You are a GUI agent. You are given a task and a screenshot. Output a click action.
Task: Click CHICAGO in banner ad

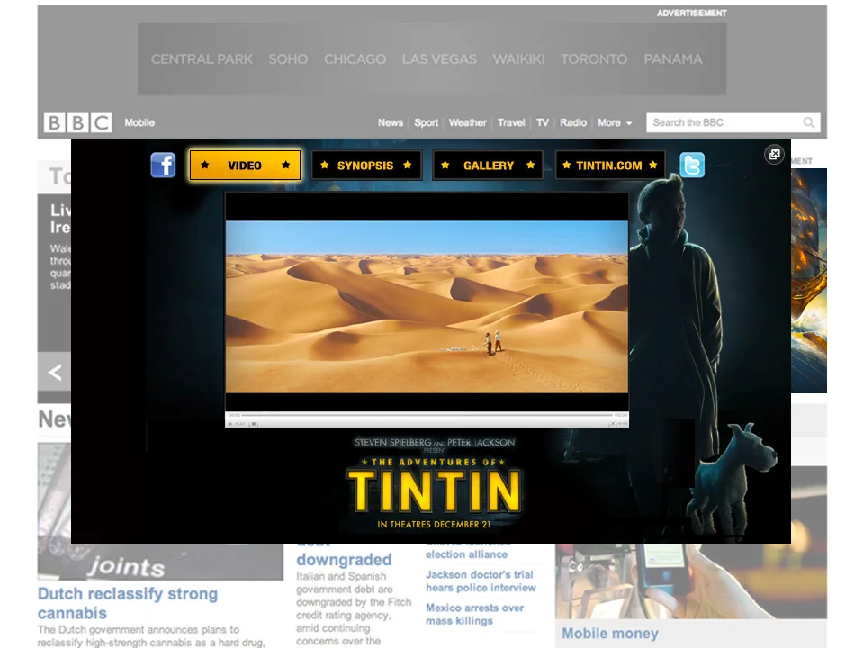click(x=355, y=59)
